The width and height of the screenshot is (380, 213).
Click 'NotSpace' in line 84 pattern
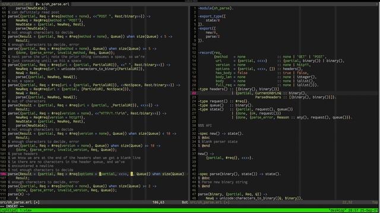coord(132,85)
